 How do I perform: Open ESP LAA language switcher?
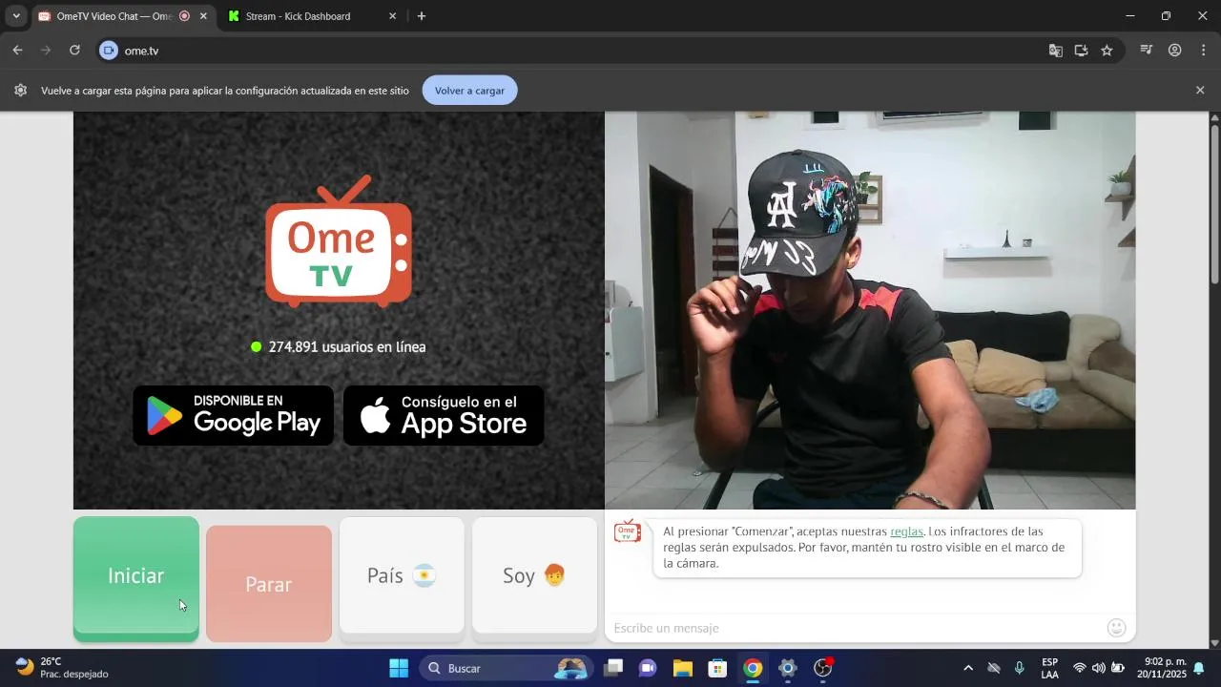(1049, 668)
